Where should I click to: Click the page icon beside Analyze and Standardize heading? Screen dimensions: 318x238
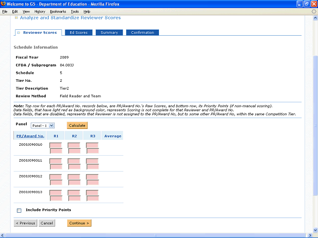(16, 18)
